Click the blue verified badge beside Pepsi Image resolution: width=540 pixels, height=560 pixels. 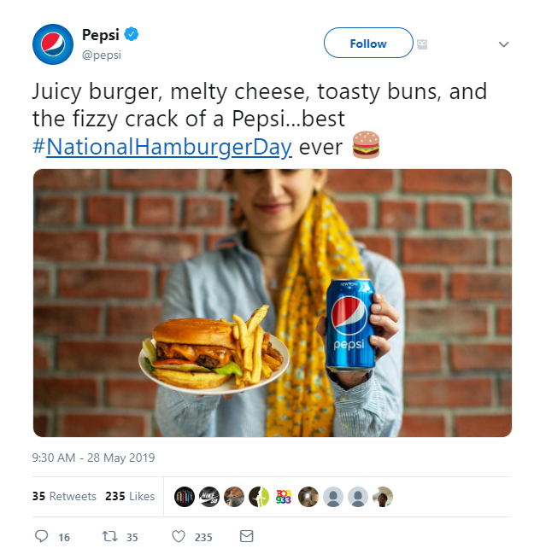132,35
